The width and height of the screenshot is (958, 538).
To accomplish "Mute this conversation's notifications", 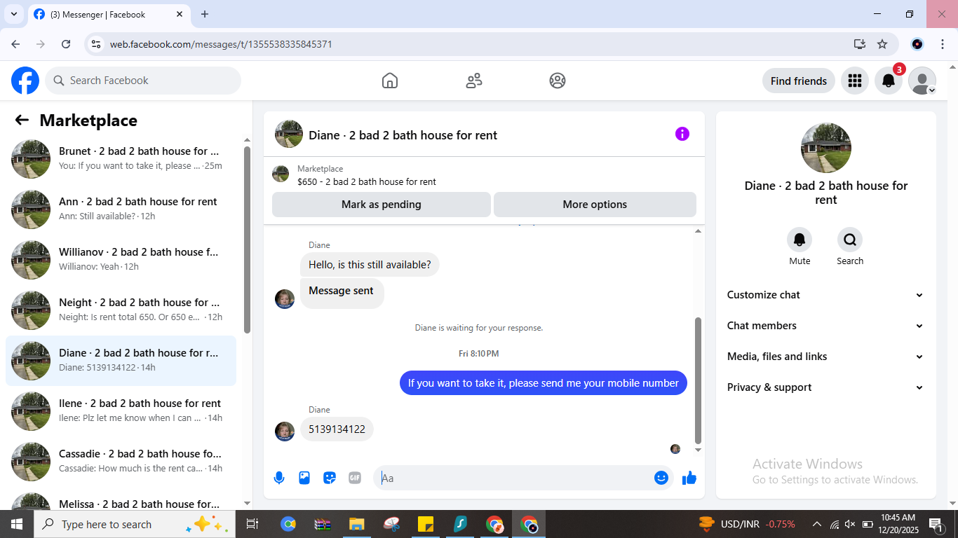I will pyautogui.click(x=800, y=240).
